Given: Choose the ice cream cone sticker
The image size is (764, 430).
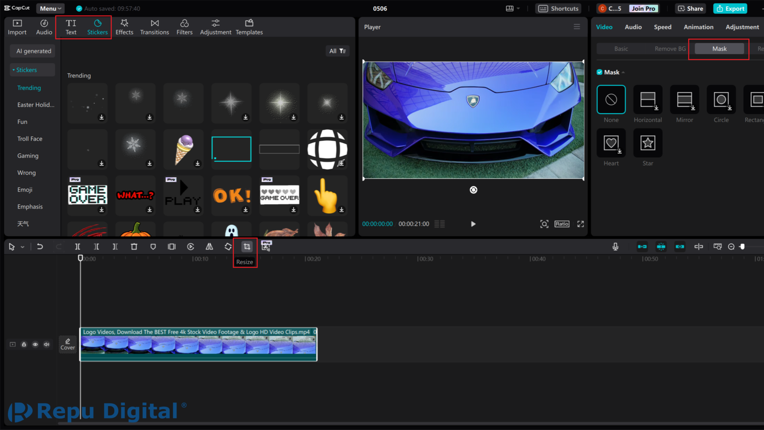Looking at the screenshot, I should [183, 149].
